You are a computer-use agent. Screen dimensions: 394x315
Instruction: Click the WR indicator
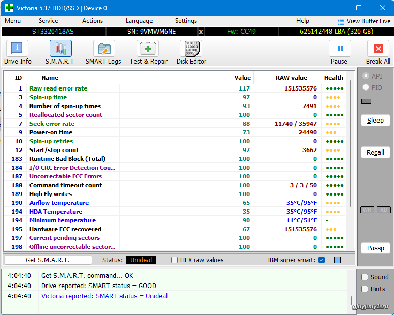(x=367, y=209)
